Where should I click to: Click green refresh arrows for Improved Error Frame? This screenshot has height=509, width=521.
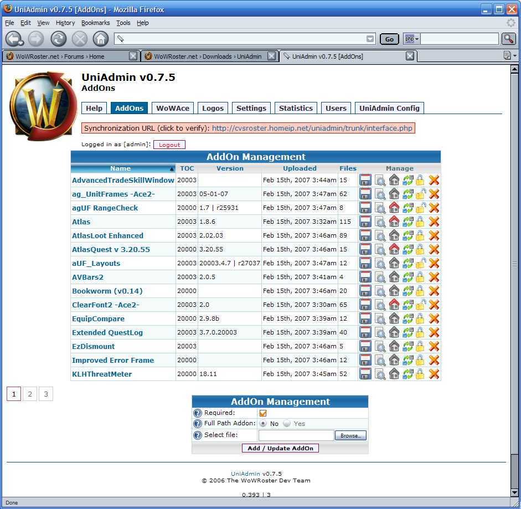point(407,361)
